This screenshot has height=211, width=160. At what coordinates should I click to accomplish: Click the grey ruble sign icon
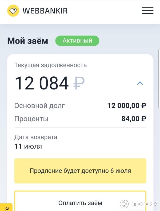coord(79,83)
